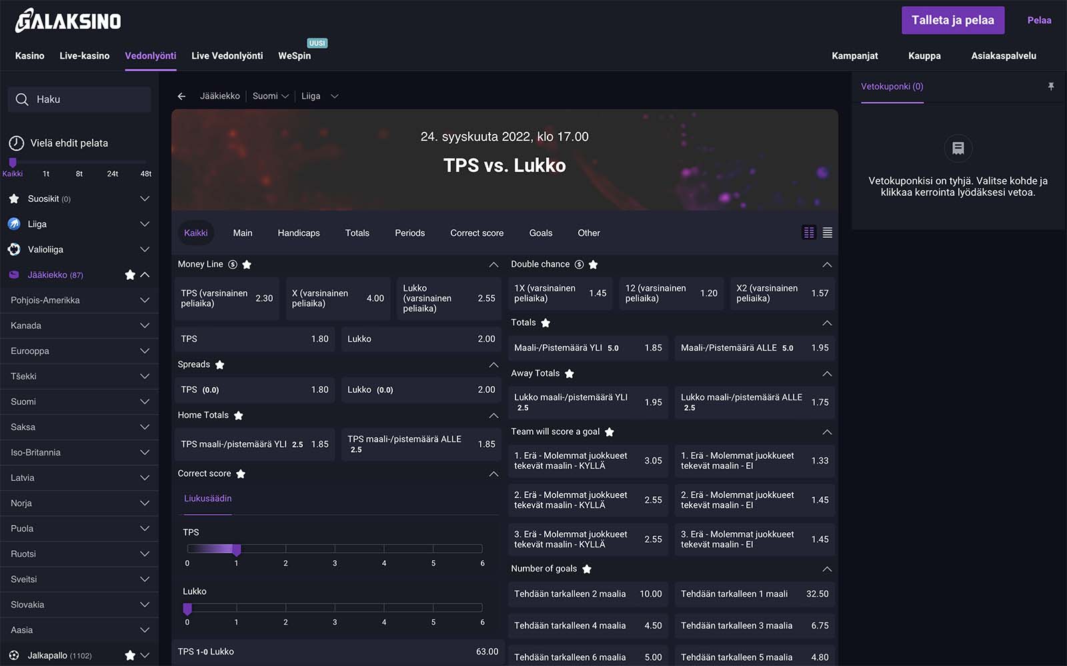Open the Suomi country dropdown in breadcrumb
This screenshot has height=666, width=1067.
[271, 97]
